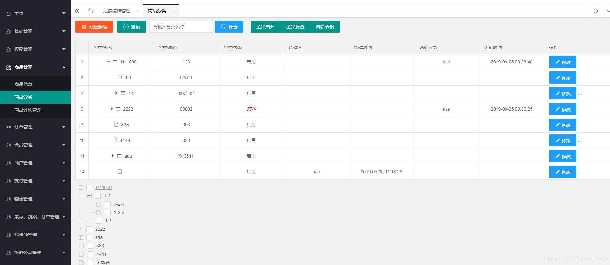Focus the 请输入分类名称 search field
The image size is (610, 265).
(x=181, y=27)
